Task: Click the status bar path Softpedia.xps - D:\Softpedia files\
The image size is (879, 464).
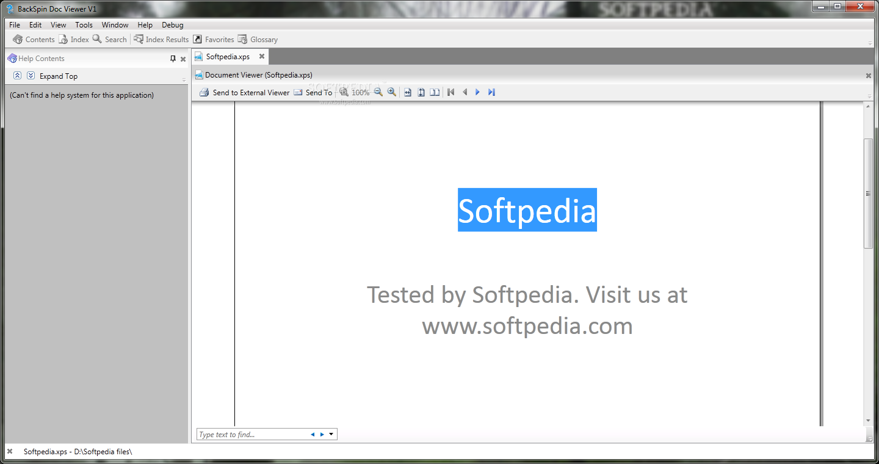Action: (78, 452)
